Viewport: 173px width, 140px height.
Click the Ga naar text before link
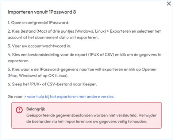15,97
